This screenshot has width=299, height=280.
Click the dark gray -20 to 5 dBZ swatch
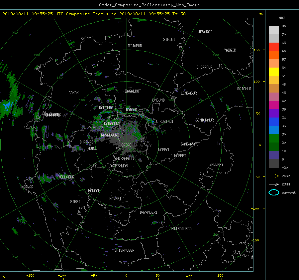pos(274,163)
